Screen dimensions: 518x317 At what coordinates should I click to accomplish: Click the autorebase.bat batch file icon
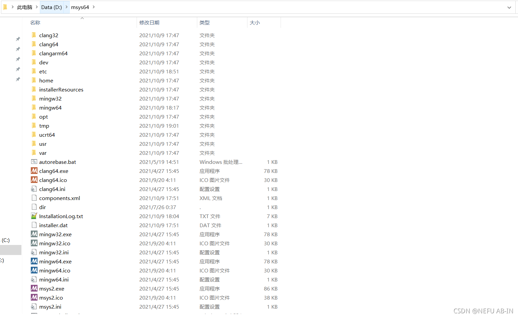34,162
